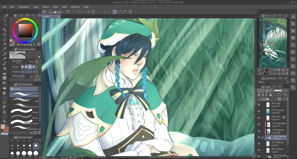Viewport: 297px width, 159px height.
Task: Click the New document icon in command bar
Action: point(50,12)
